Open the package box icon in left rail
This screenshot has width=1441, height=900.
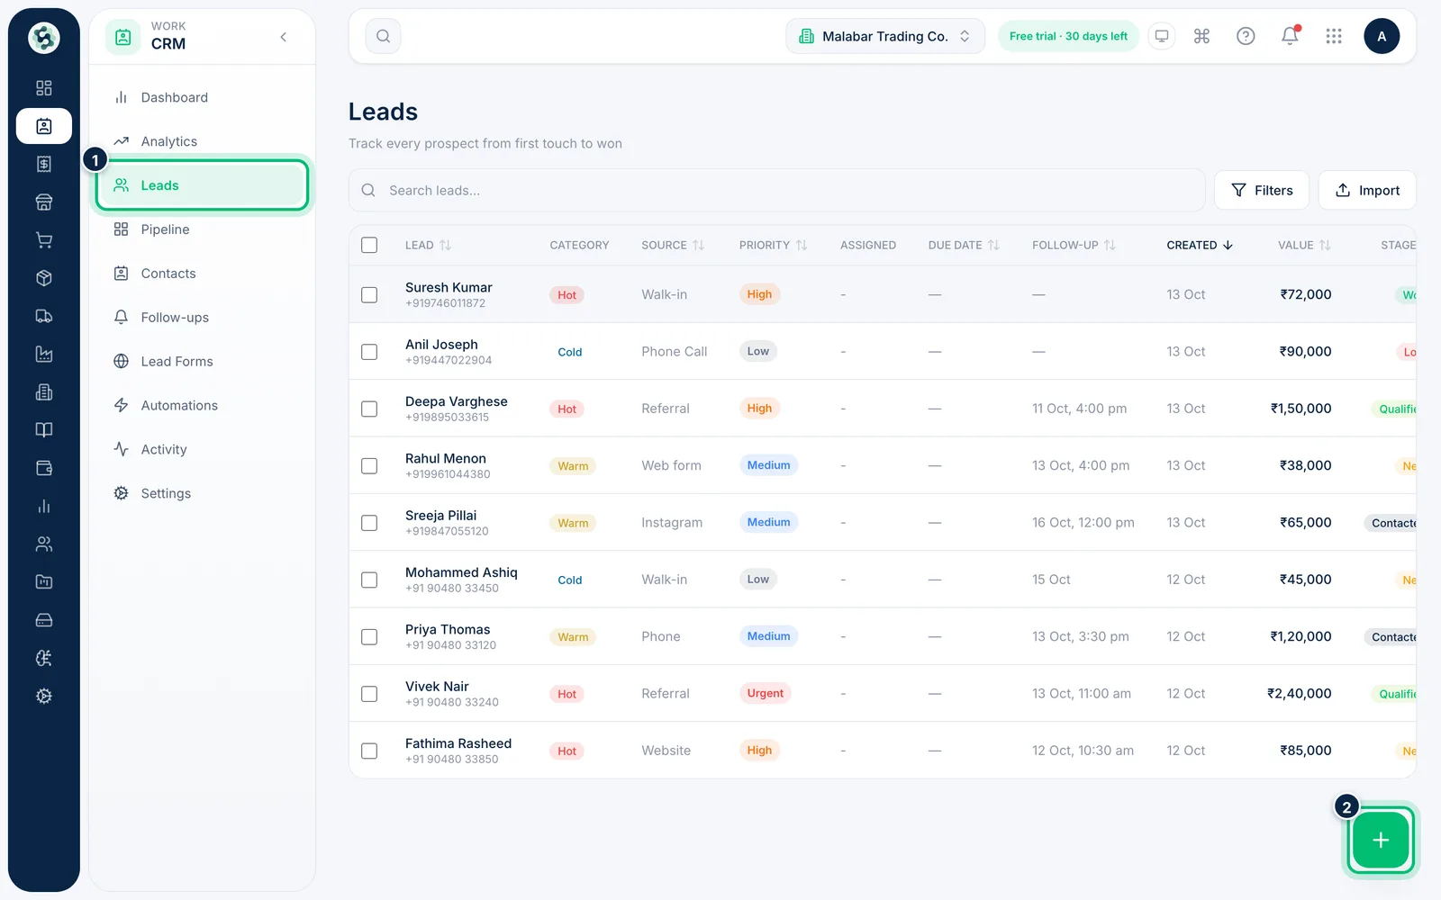[x=43, y=278]
